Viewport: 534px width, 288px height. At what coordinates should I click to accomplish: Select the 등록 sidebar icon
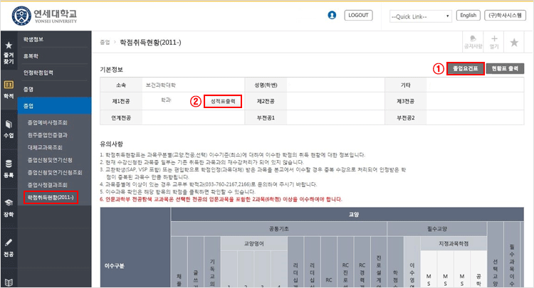[9, 167]
